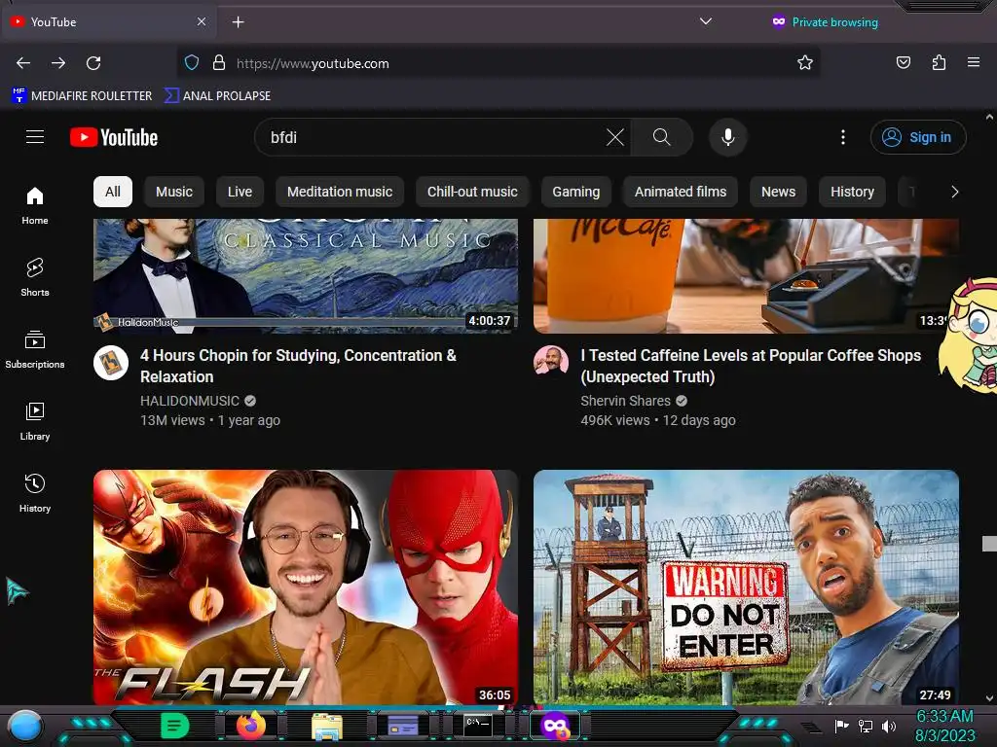Go forward with the browser forward arrow
Viewport: 997px width, 747px height.
click(58, 63)
